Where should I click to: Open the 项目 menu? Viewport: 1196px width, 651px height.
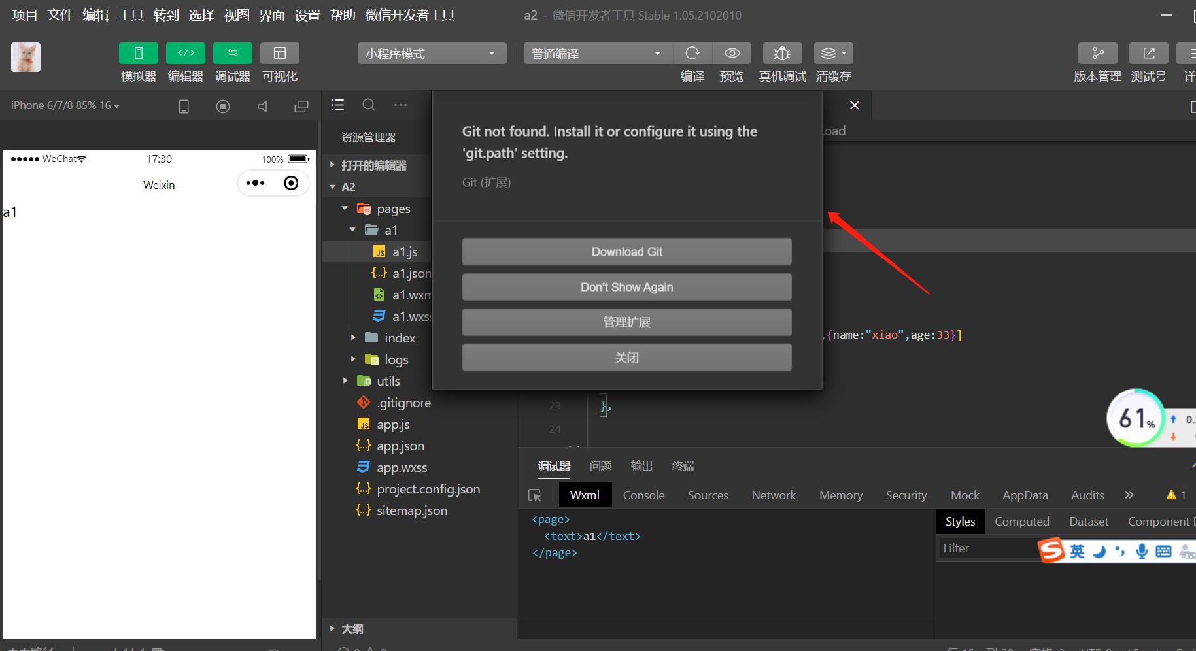[25, 15]
